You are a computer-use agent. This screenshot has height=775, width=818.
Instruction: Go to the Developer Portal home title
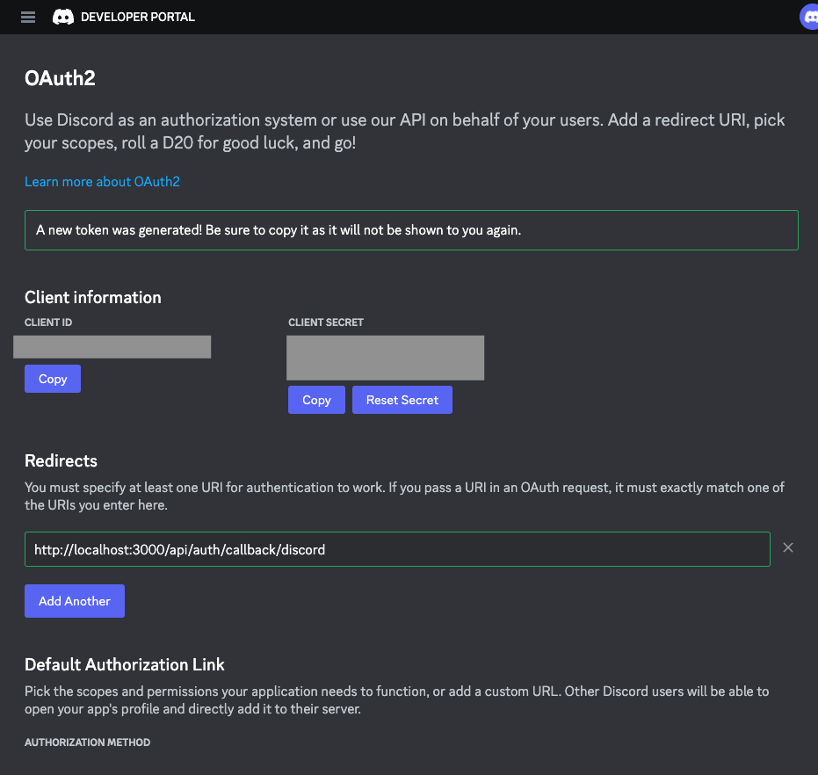[138, 18]
